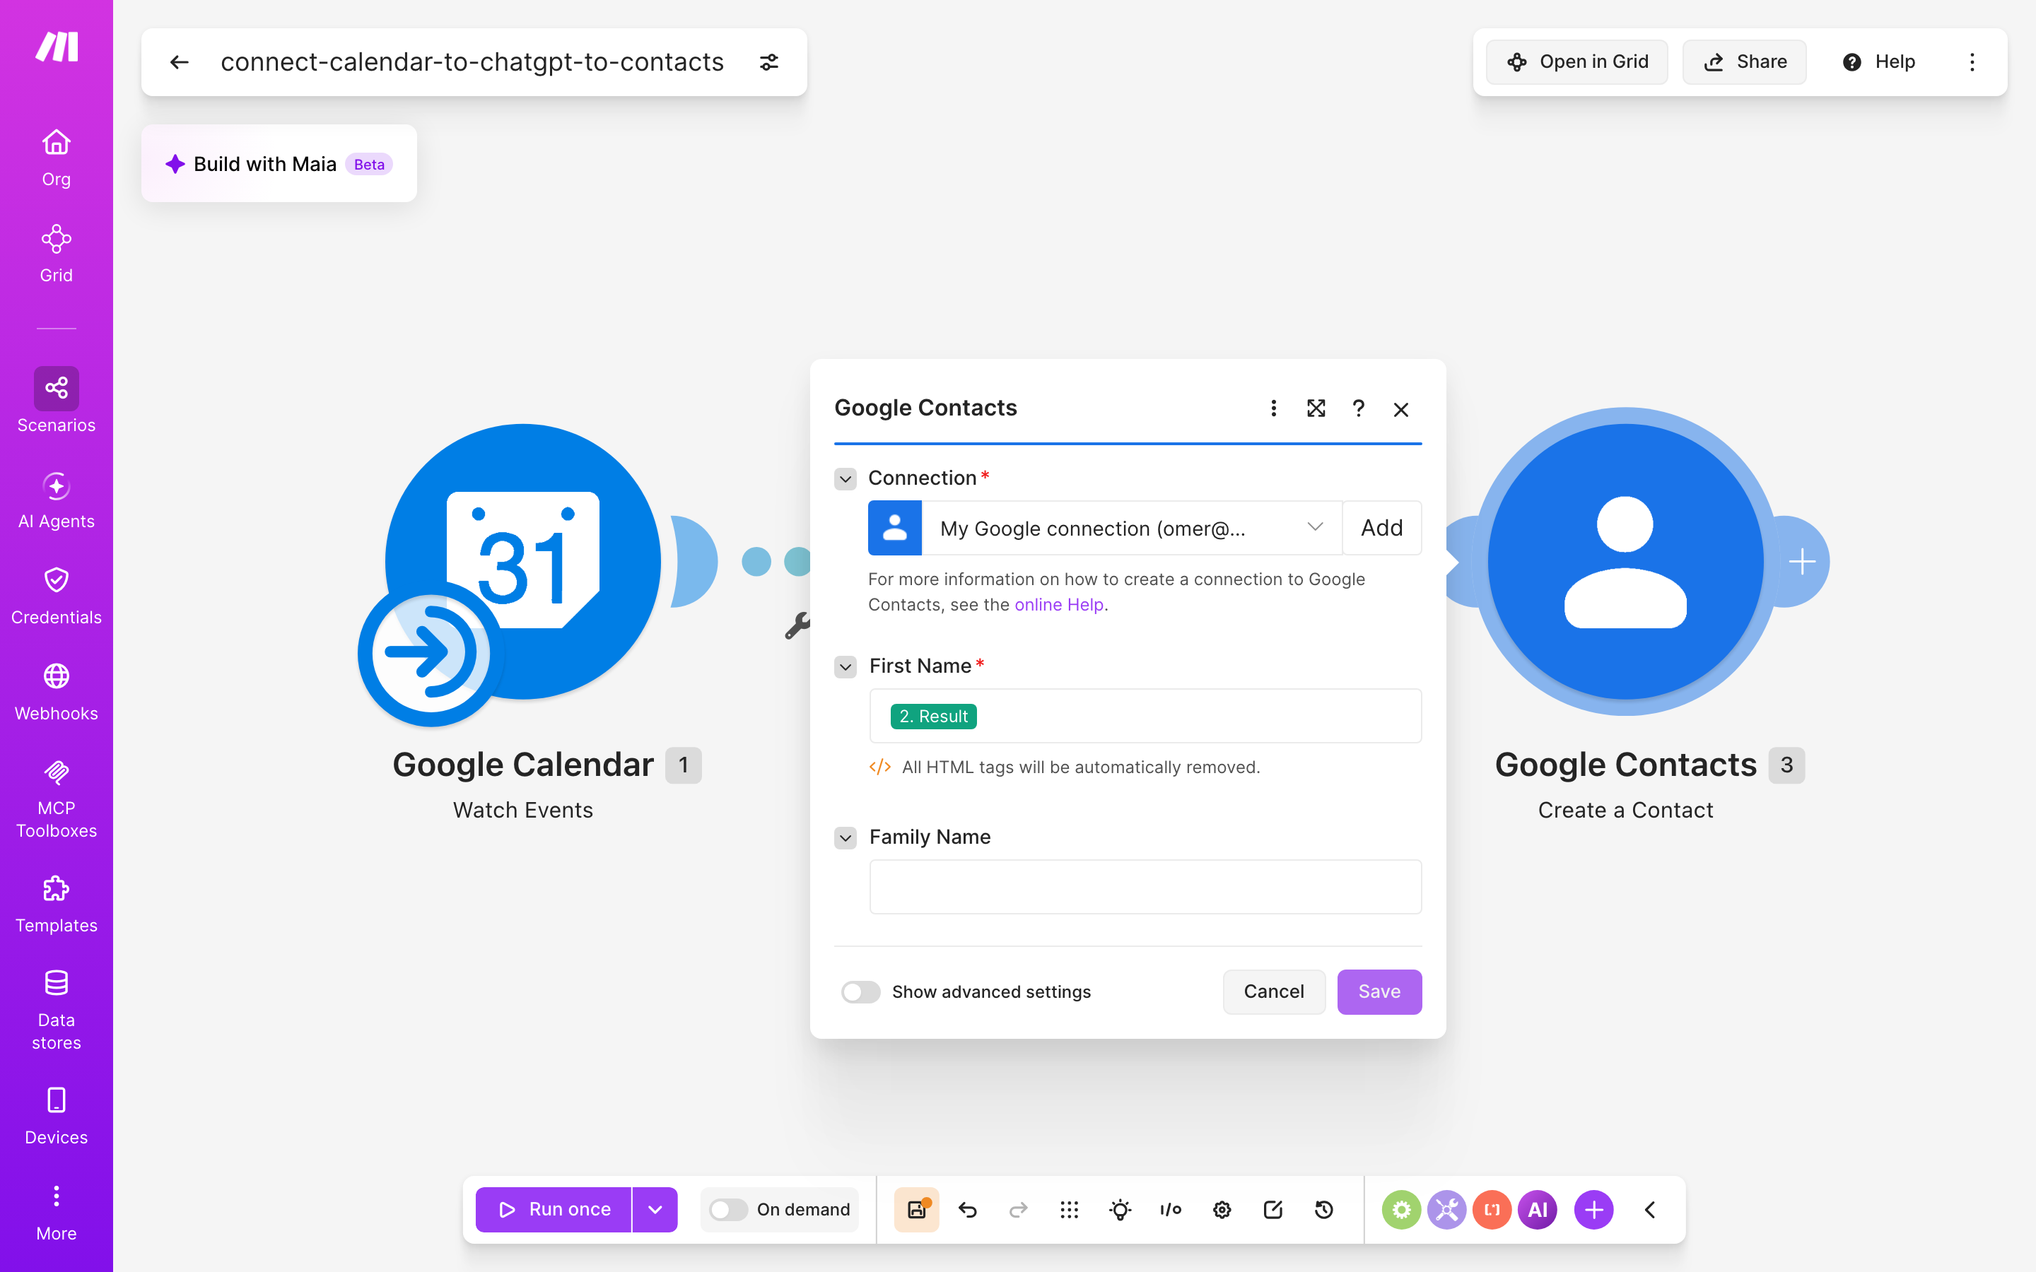
Task: Collapse the First Name field section
Action: point(846,667)
